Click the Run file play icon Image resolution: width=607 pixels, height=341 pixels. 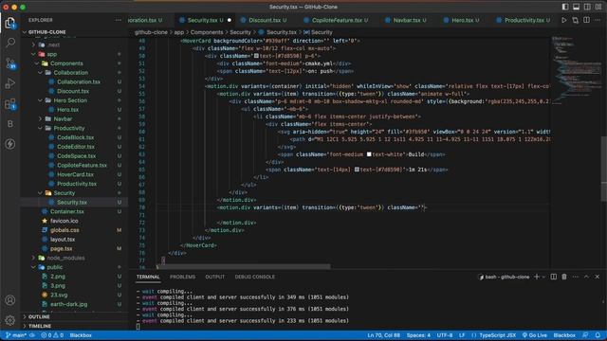point(564,20)
